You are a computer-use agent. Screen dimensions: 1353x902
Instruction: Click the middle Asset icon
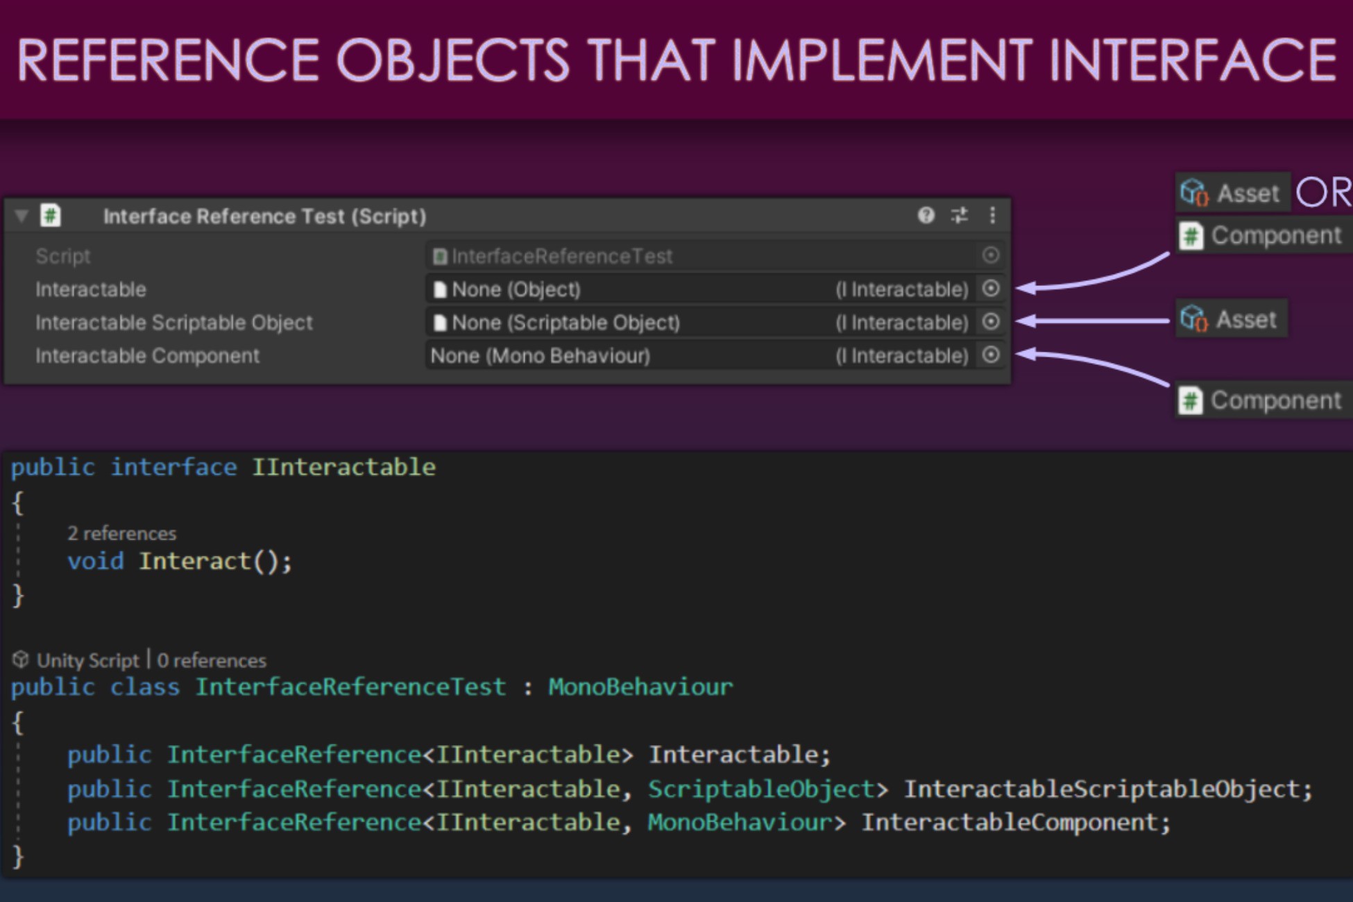[1194, 319]
